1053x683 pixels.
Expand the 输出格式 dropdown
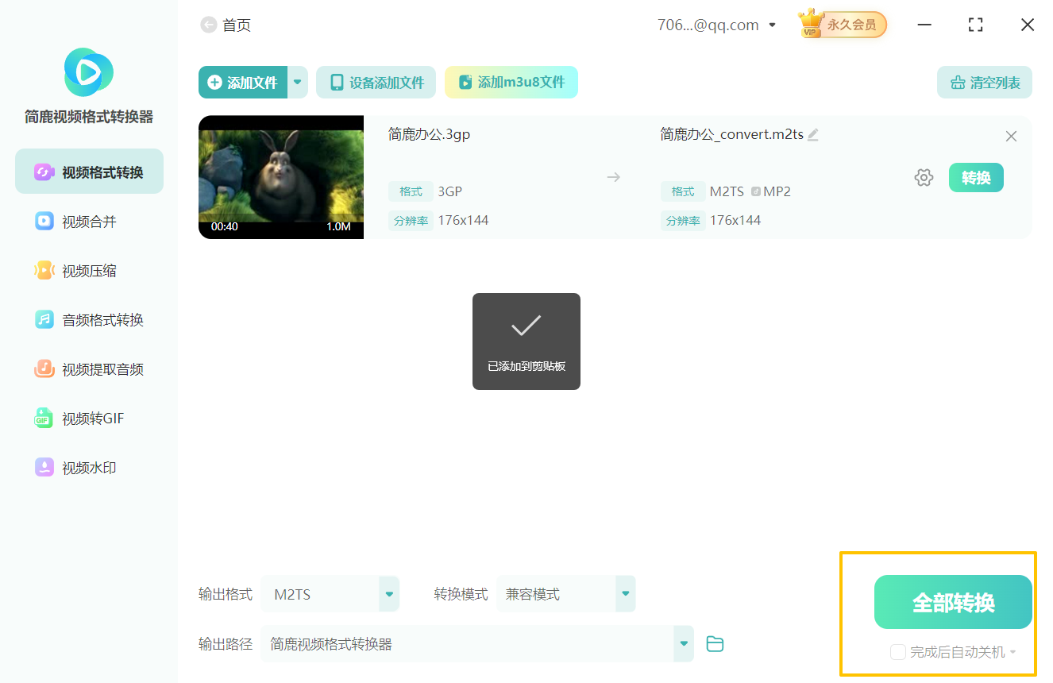click(388, 593)
